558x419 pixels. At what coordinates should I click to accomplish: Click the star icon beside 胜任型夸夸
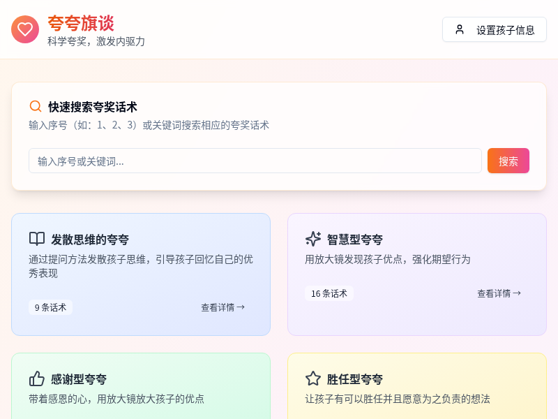(312, 378)
